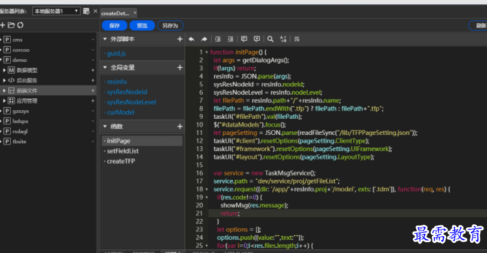Select global variable curModel
This screenshot has height=253, width=487.
click(121, 112)
